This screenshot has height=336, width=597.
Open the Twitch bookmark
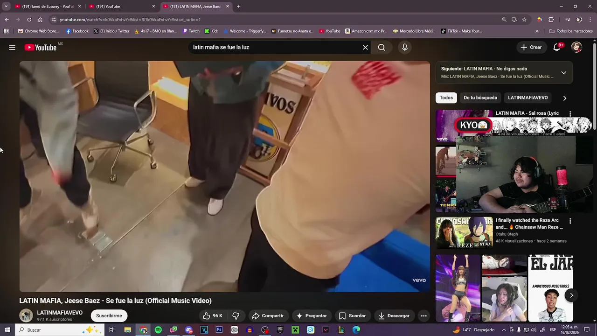click(x=191, y=31)
